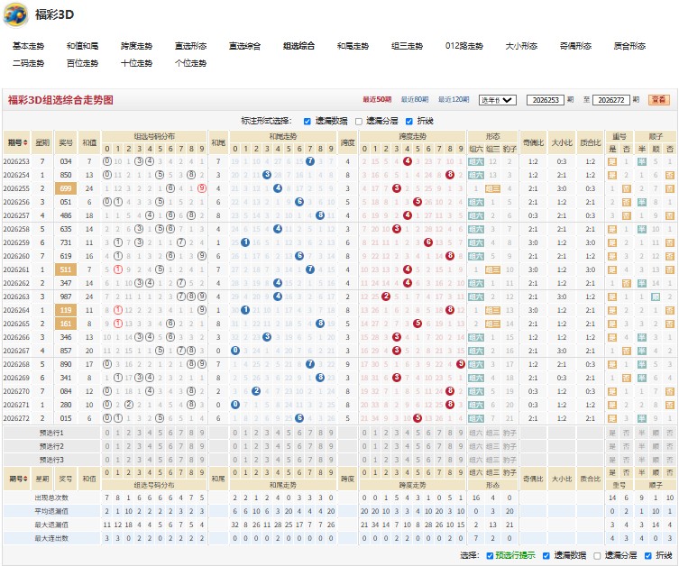Click 预选行1 row label
This screenshot has height=566, width=679.
51,433
